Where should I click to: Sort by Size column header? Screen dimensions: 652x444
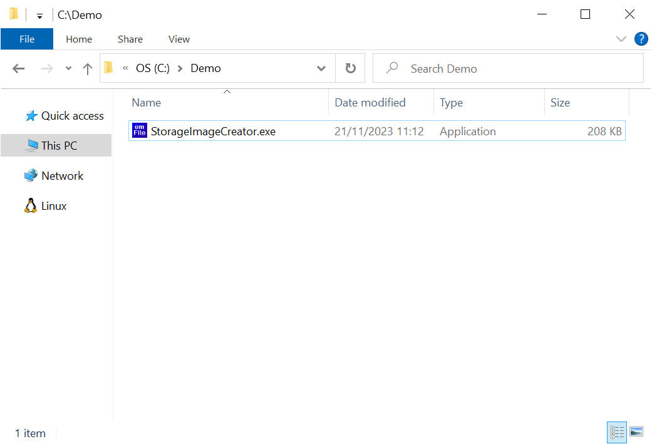[x=560, y=103]
